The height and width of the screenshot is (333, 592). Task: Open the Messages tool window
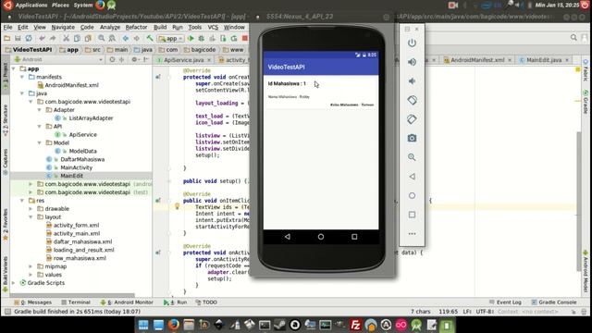(x=33, y=302)
